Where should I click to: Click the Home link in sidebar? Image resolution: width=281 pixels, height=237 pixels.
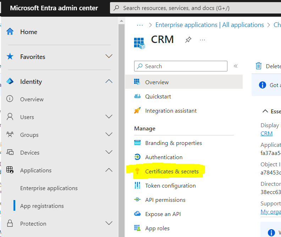[29, 32]
